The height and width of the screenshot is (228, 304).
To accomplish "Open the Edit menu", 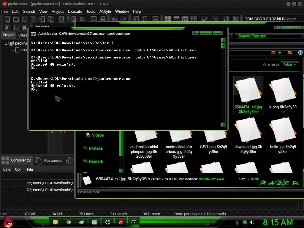I will [x=15, y=12].
